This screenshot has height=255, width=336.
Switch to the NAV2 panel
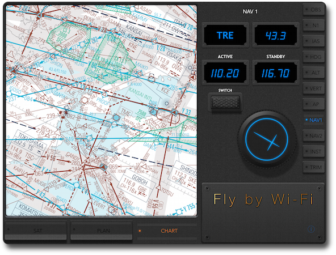(x=313, y=136)
